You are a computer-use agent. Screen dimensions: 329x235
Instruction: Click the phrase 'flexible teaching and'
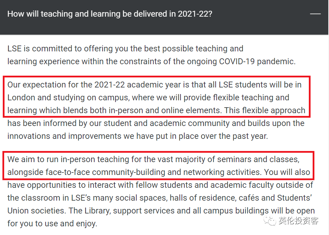(251, 98)
